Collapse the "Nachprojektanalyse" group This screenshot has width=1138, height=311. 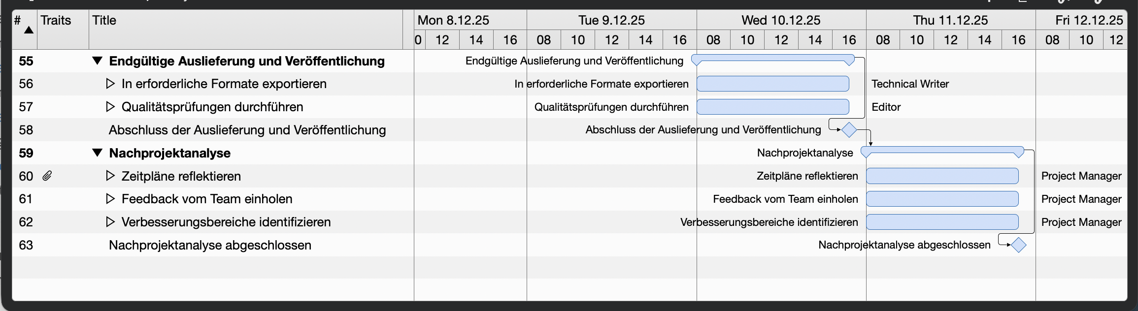[x=98, y=153]
